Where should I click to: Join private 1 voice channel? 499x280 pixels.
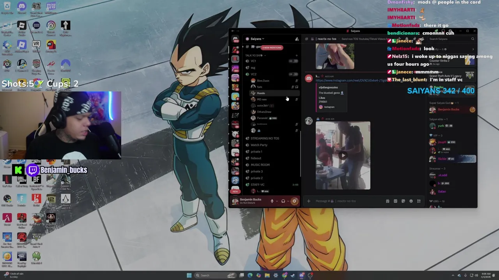point(257,151)
